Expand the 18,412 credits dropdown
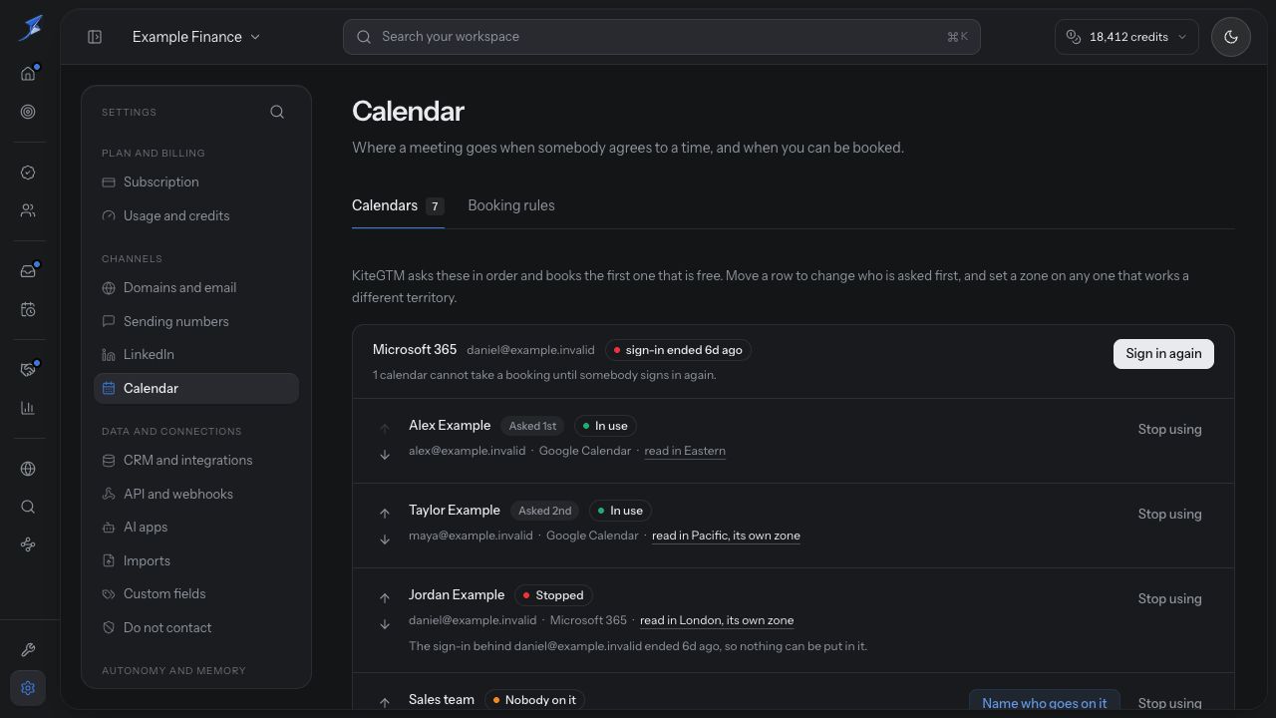The width and height of the screenshot is (1276, 718). click(x=1126, y=37)
